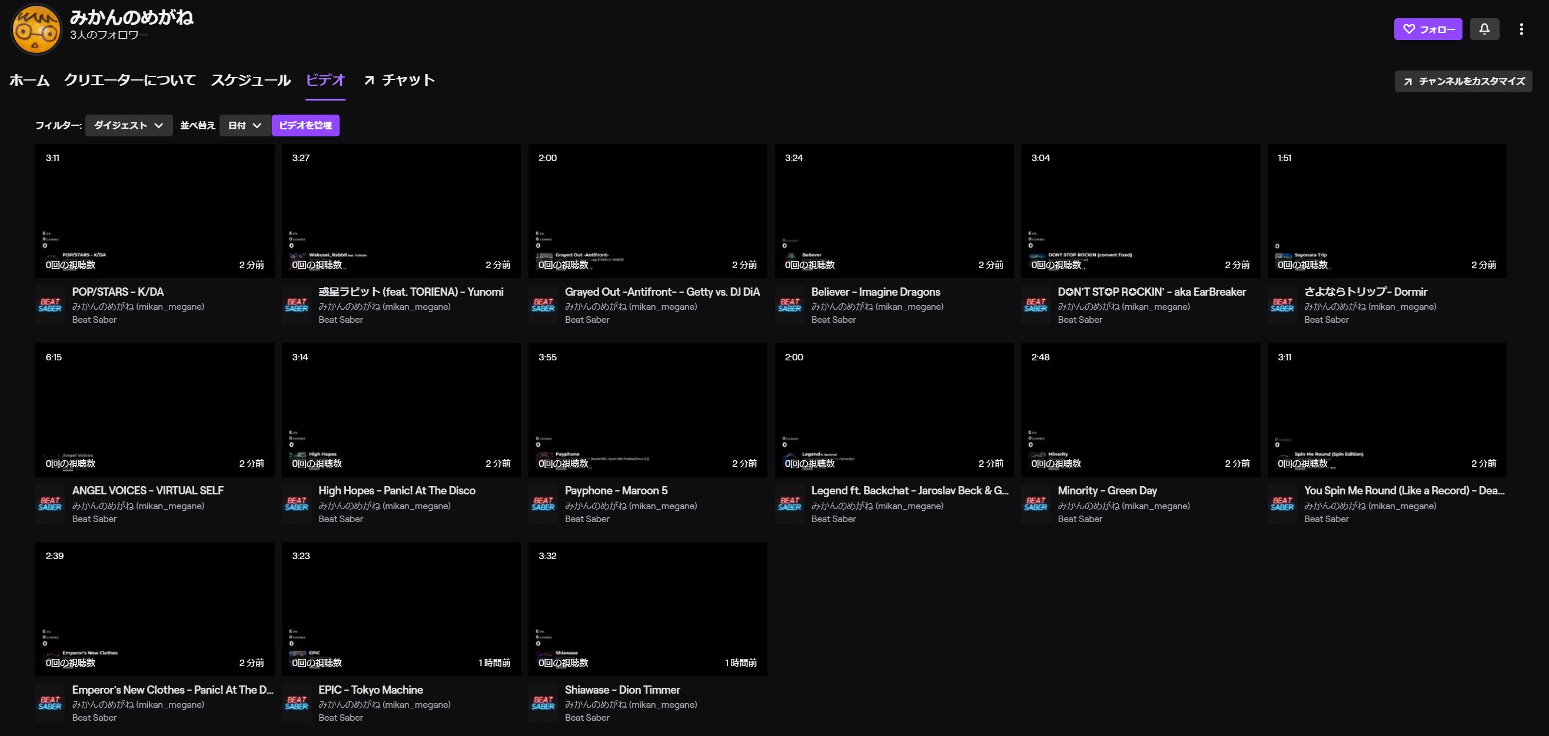Play the Legend 2:00 video thumbnail
The height and width of the screenshot is (736, 1549).
point(894,410)
